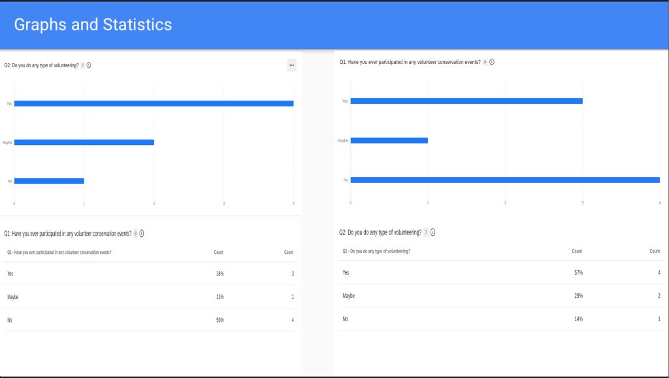Screen dimensions: 669x378
Task: Click the Graphs and Statistics page heading
Action: (x=93, y=25)
